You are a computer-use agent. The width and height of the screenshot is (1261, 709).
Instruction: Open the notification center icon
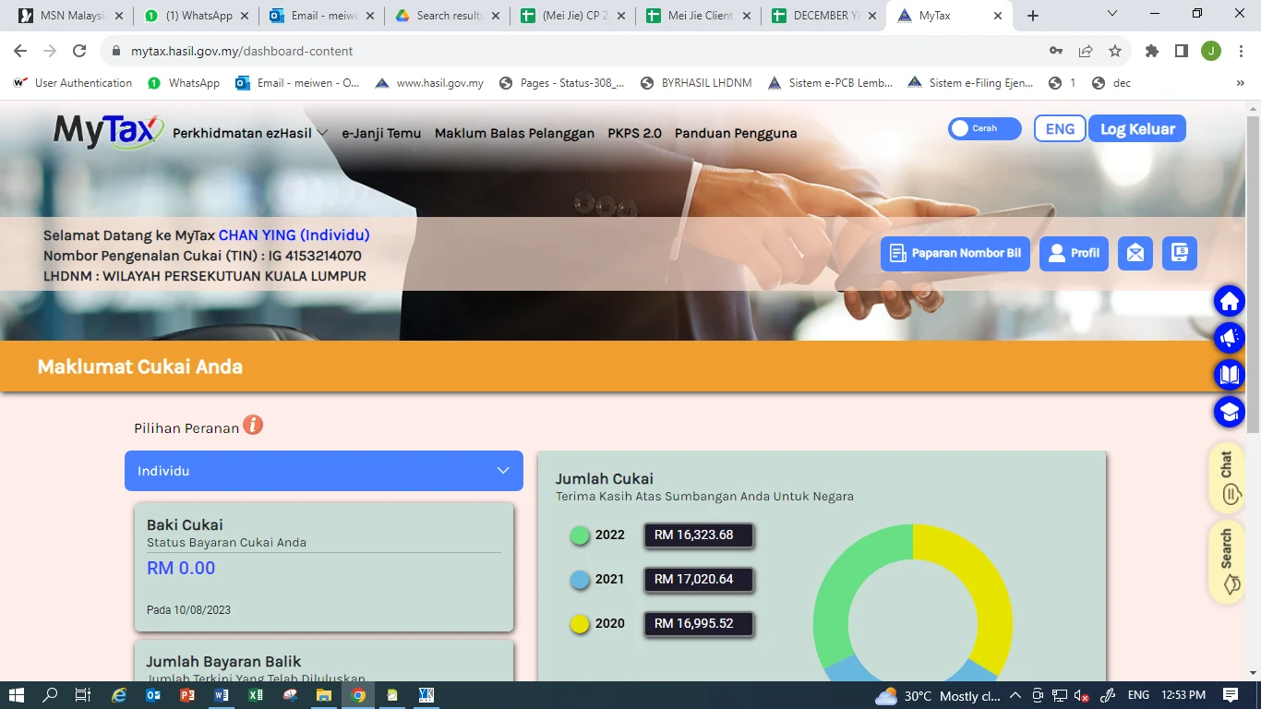[x=1230, y=695]
